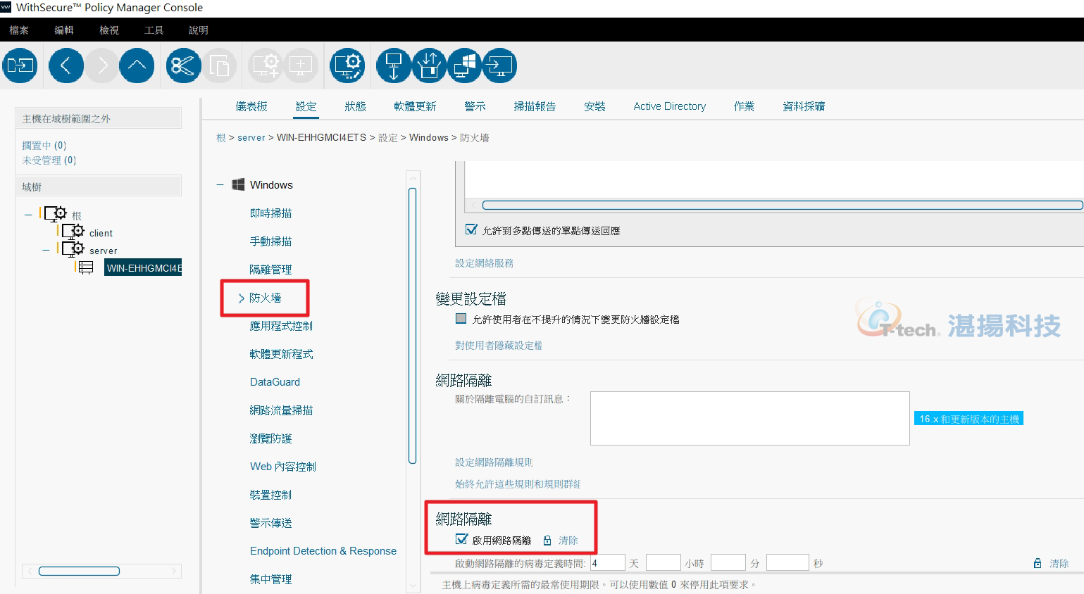Viewport: 1084px width, 594px height.
Task: Switch to the 警示 tab
Action: (475, 106)
